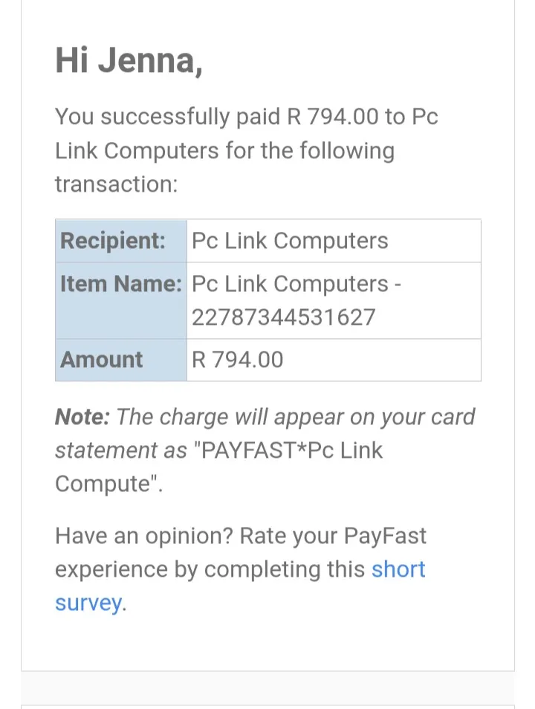
Task: Click the Recipient row's "Pc Link Computers" value
Action: [x=290, y=241]
